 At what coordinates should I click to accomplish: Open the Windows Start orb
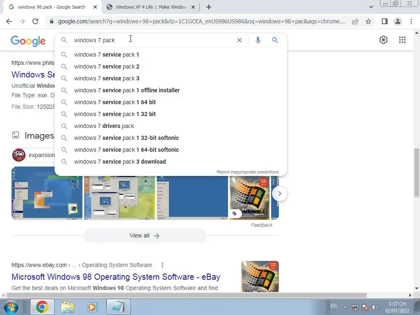pyautogui.click(x=11, y=307)
